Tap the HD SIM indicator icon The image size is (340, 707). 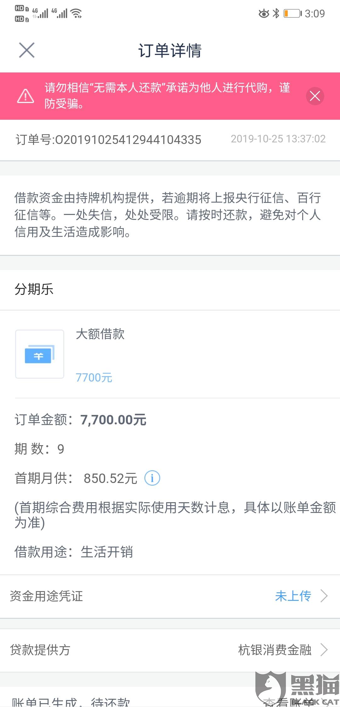pyautogui.click(x=22, y=14)
